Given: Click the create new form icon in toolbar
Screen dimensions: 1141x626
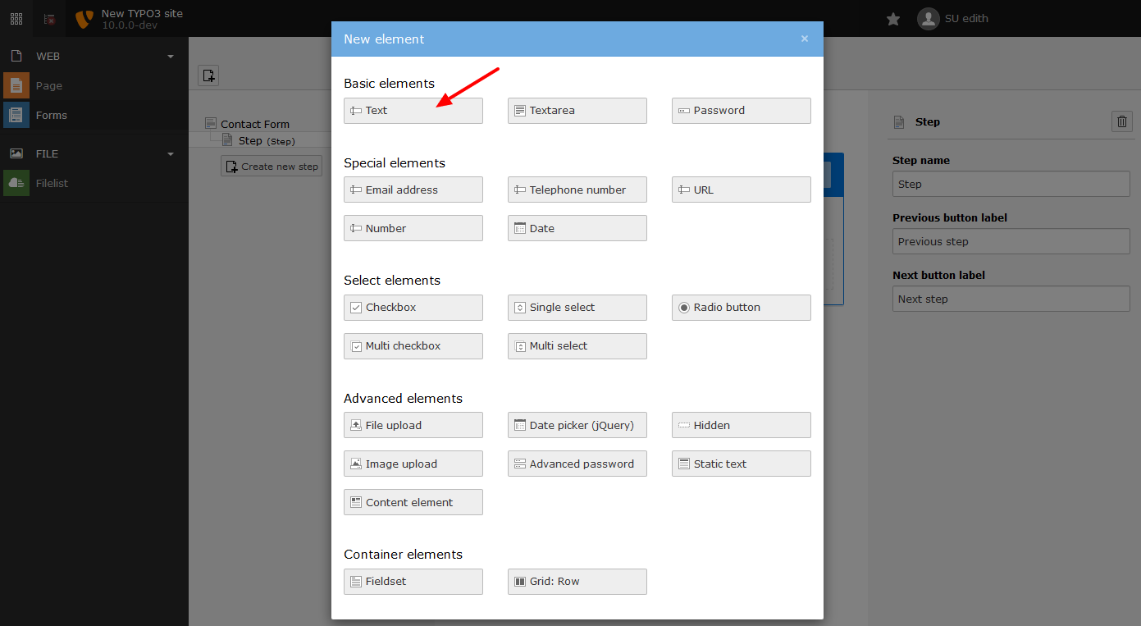Looking at the screenshot, I should coord(208,75).
